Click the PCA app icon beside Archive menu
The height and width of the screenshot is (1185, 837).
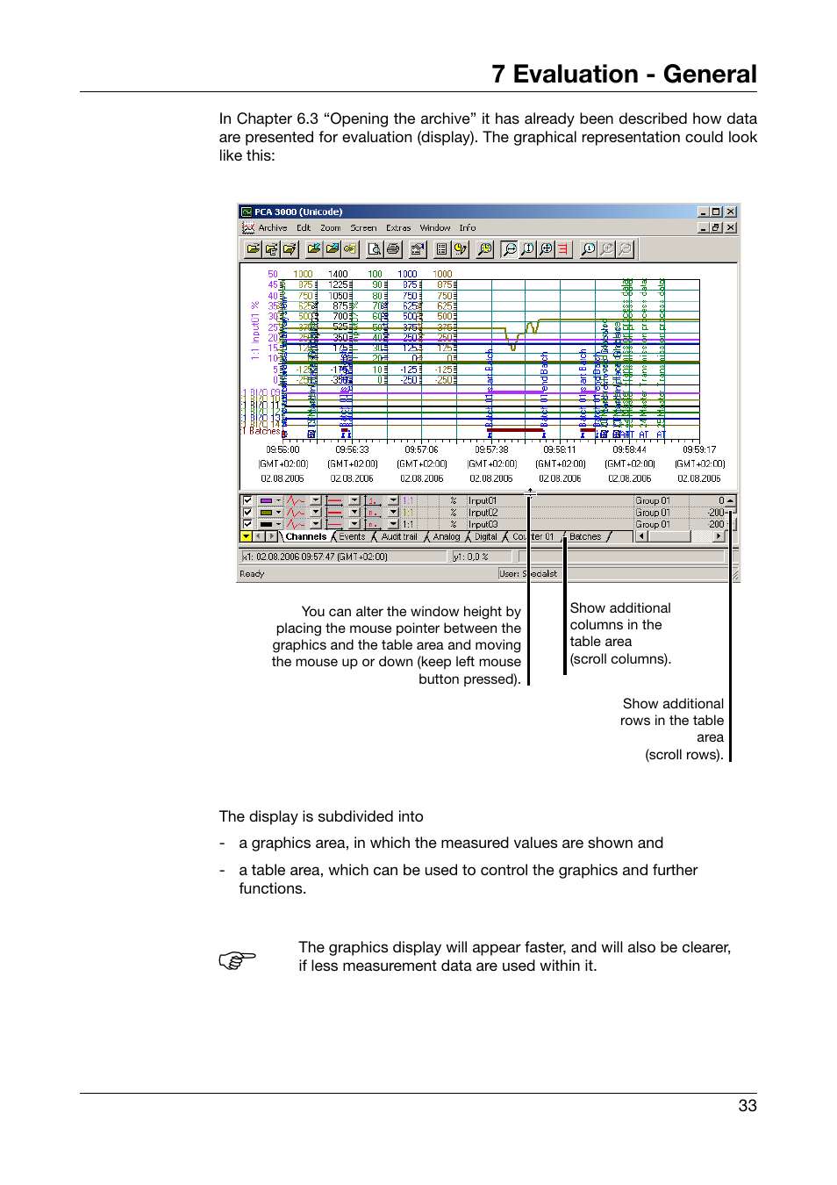(248, 227)
